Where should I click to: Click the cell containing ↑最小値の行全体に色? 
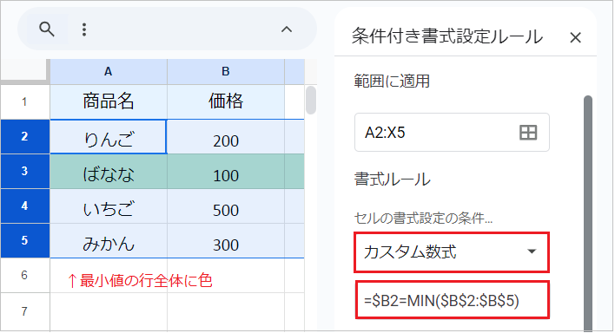click(109, 276)
